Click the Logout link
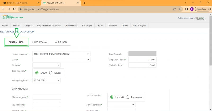The width and height of the screenshot is (212, 111). click(201, 18)
